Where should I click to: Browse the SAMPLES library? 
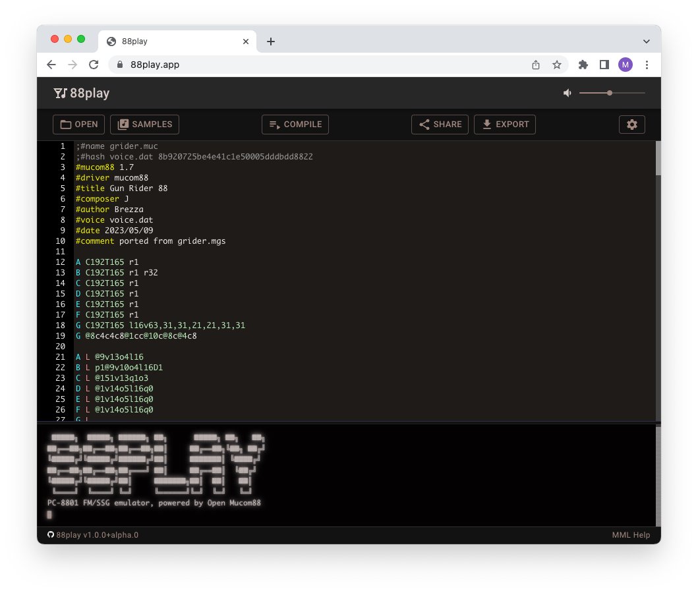(144, 125)
